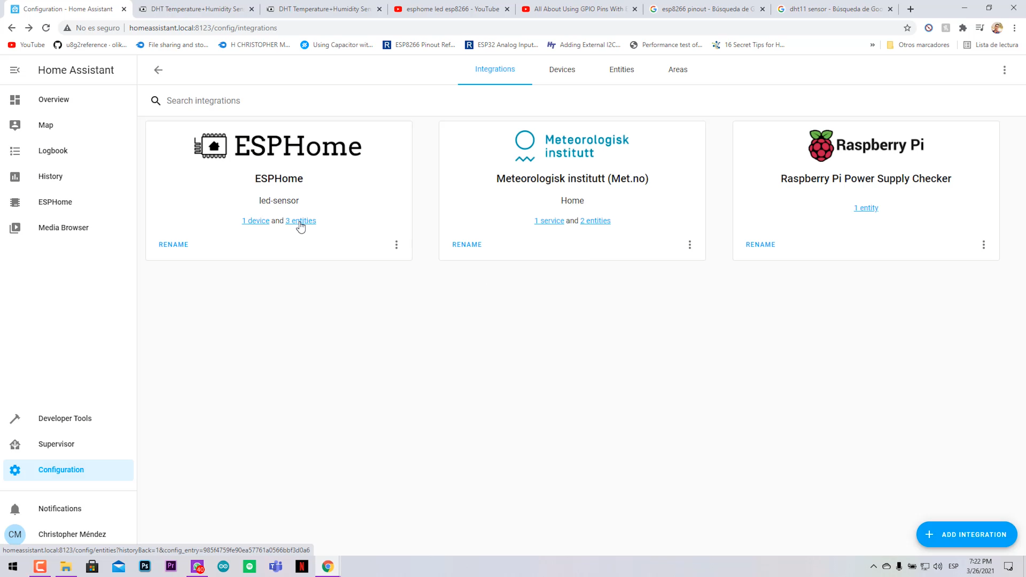
Task: Click the back arrow in the header
Action: click(158, 70)
